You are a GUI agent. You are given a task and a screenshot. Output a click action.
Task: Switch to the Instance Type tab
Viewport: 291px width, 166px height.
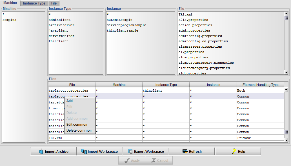34,3
